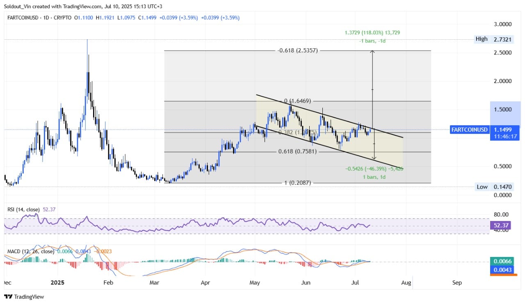Click the Jun label on the time axis
The height and width of the screenshot is (304, 525).
[306, 282]
